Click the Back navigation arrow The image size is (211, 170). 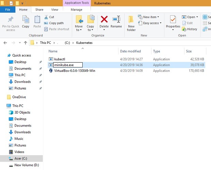(5, 43)
